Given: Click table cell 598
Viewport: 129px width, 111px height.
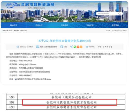Looking at the screenshot, I should point(12,107).
